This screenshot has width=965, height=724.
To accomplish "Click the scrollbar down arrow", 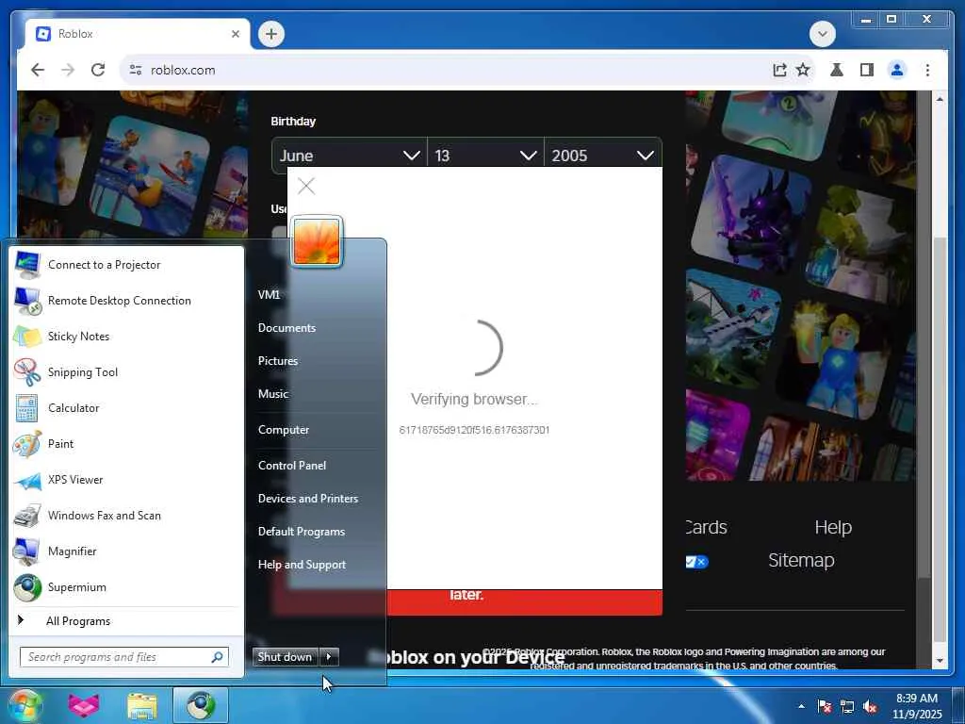I will tap(940, 661).
